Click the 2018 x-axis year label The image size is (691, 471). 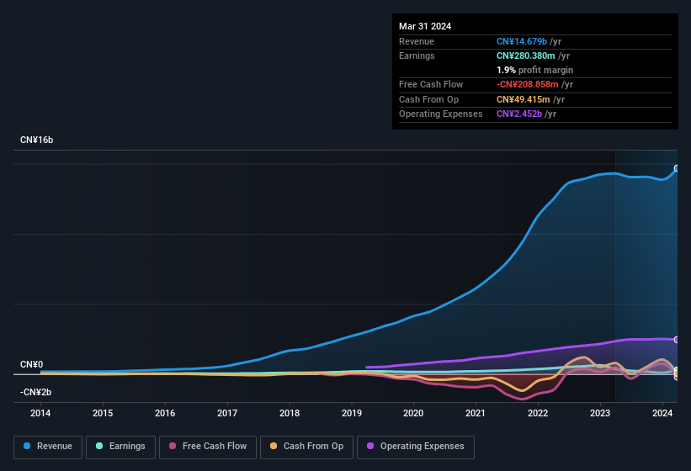coord(289,413)
